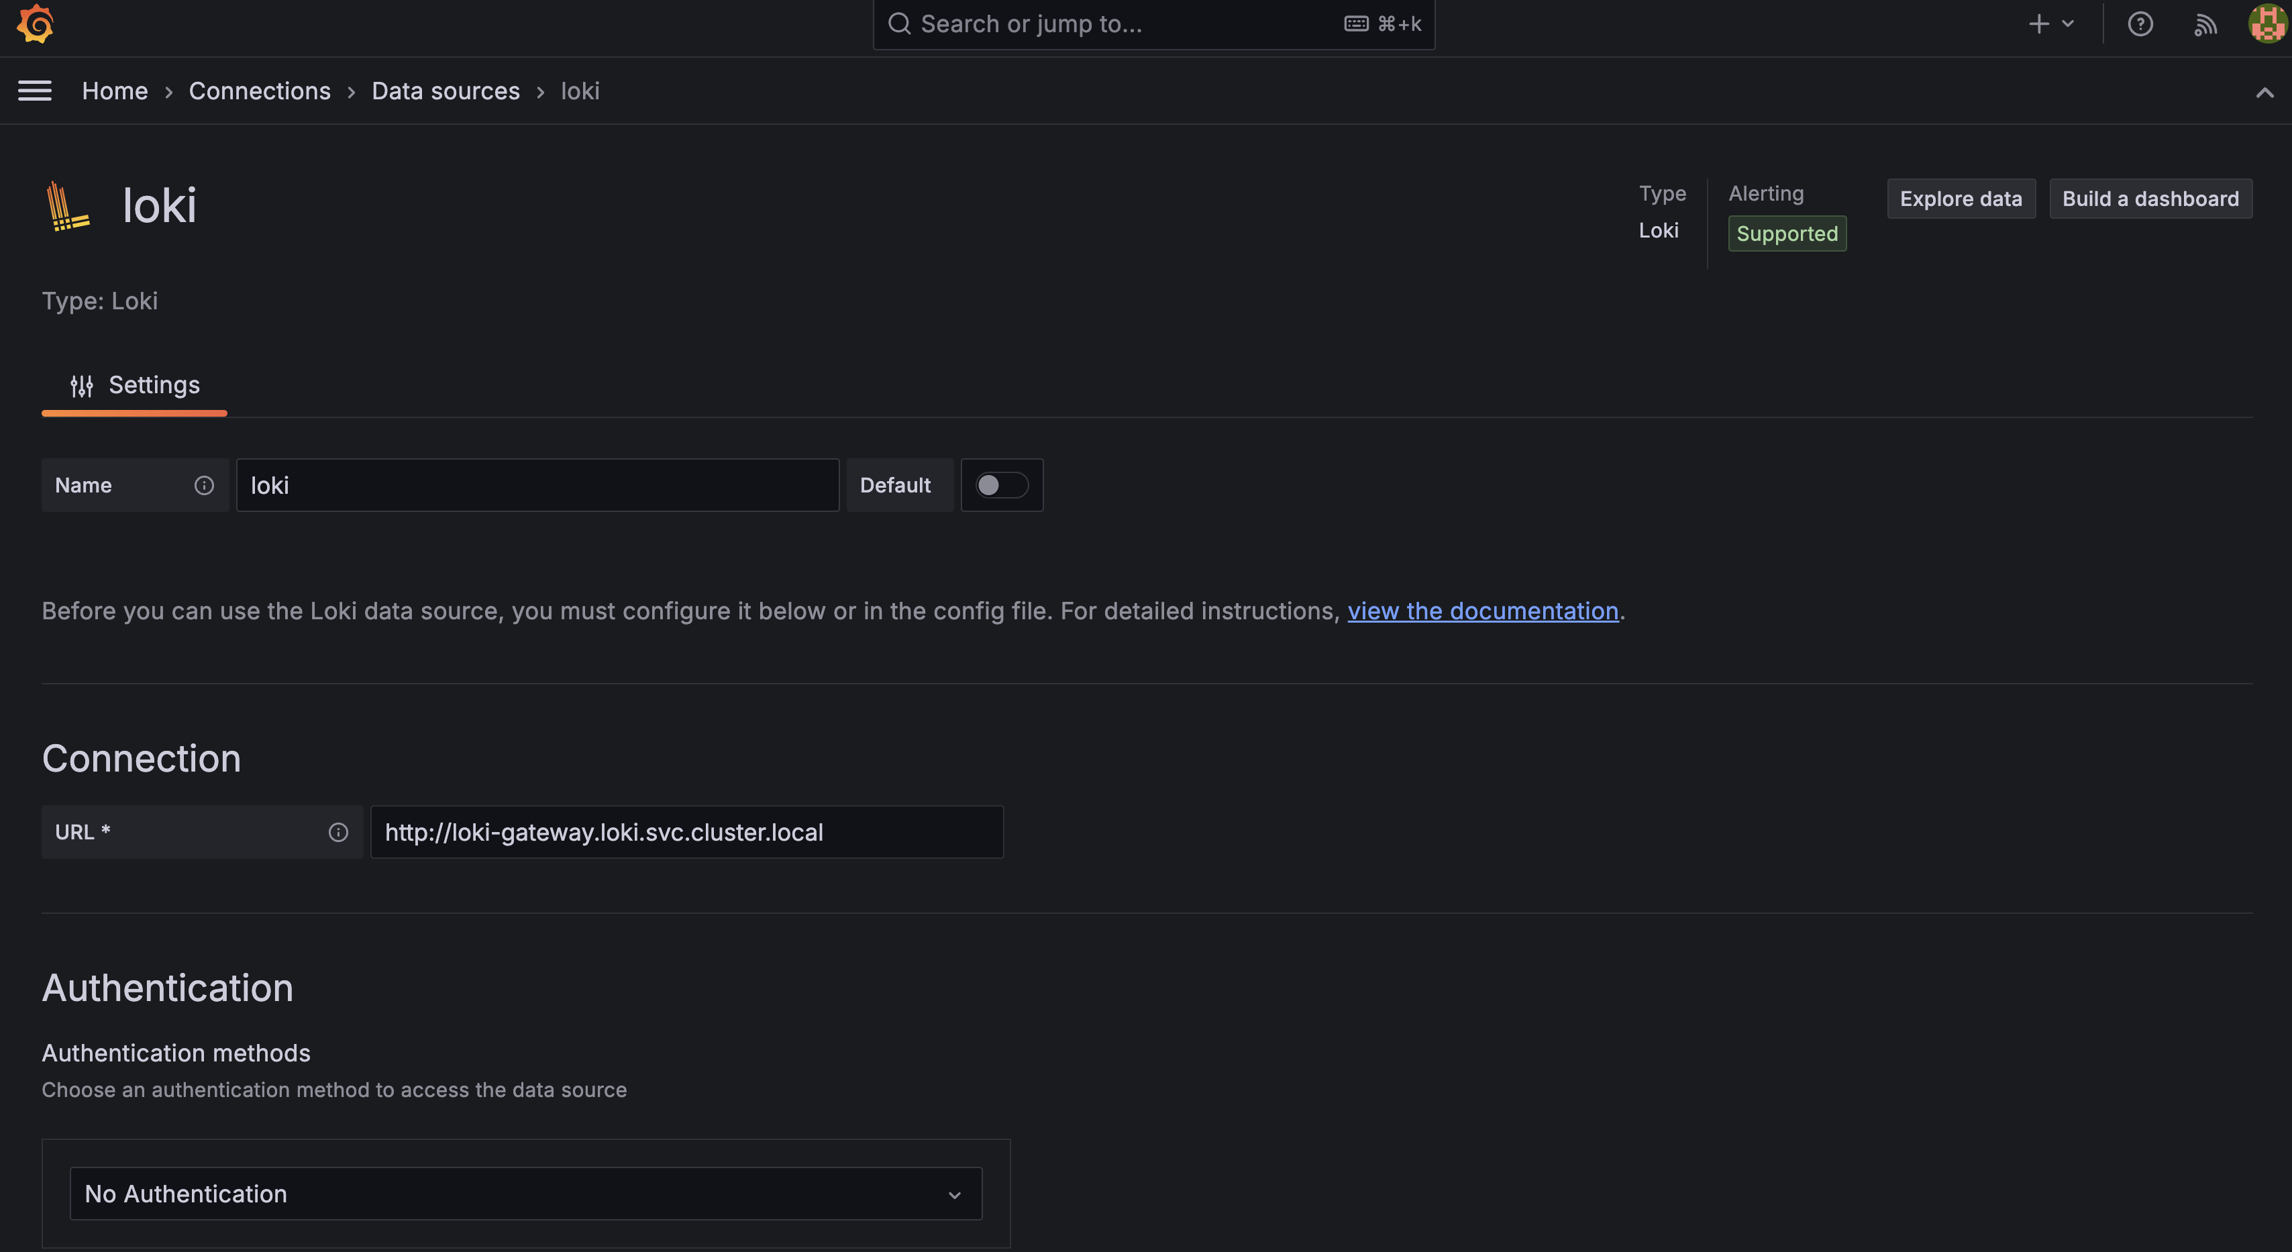
Task: Show info tooltip for URL field
Action: coord(338,832)
